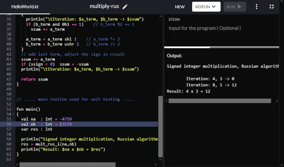Open the HelloWorld.kt file tab
Image resolution: width=284 pixels, height=167 pixels.
point(25,7)
